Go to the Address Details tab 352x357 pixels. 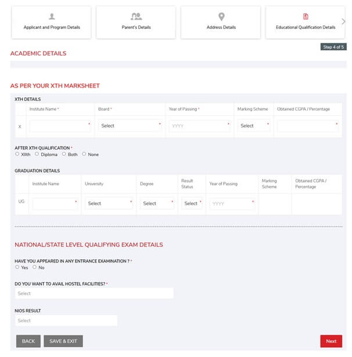(221, 22)
